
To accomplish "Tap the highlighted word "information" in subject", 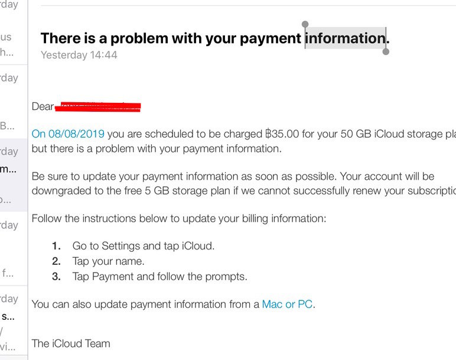I will click(346, 38).
